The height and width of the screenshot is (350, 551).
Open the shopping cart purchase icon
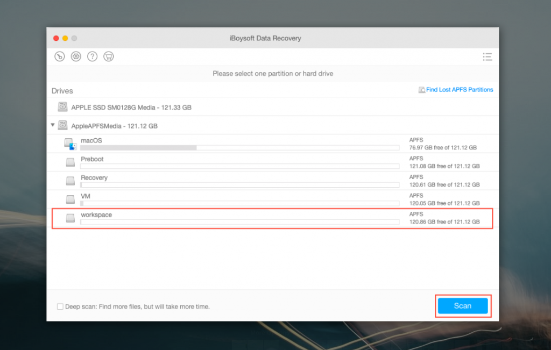109,56
